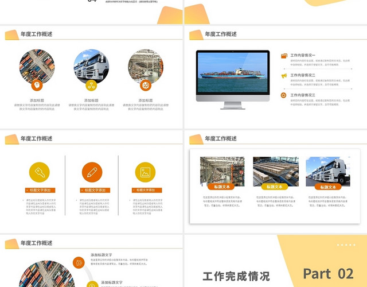The width and height of the screenshot is (367, 287).
Task: Select the orange pencil circle icon
Action: [x=92, y=172]
